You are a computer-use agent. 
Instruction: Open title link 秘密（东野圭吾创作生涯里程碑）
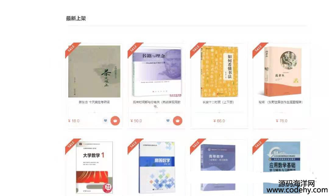point(281,102)
